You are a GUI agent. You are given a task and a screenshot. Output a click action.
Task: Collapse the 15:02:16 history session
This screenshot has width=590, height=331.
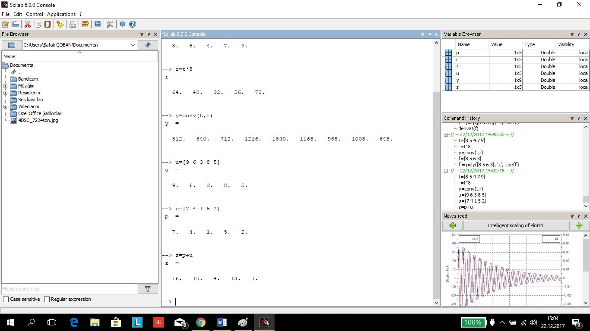point(446,171)
